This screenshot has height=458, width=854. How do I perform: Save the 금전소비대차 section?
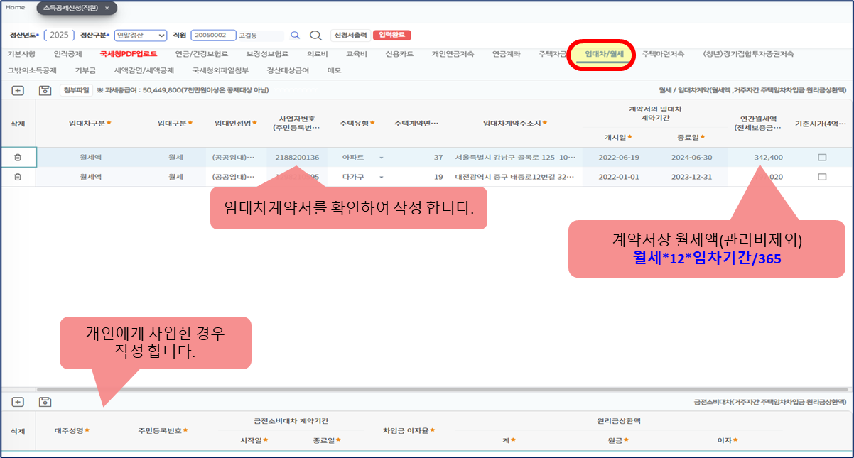tap(45, 401)
